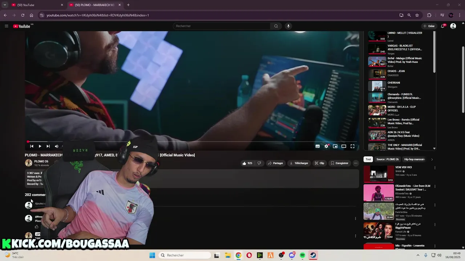Start voice search with microphone icon

(x=288, y=26)
